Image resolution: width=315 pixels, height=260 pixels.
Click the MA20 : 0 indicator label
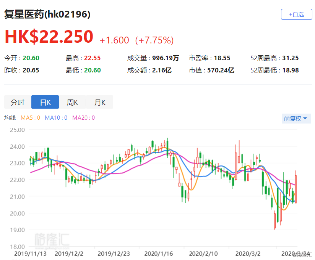[84, 117]
